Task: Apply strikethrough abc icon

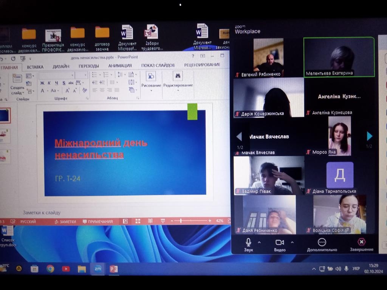Action: tap(71, 83)
